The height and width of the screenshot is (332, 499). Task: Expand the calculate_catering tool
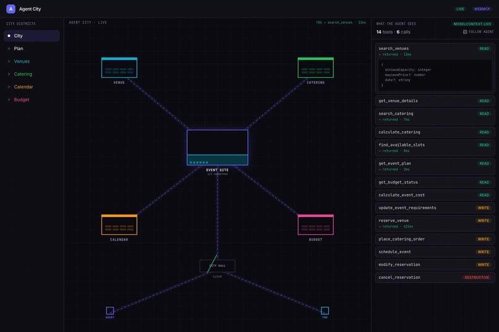(x=435, y=132)
